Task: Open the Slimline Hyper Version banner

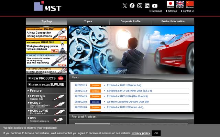Action: click(46, 61)
